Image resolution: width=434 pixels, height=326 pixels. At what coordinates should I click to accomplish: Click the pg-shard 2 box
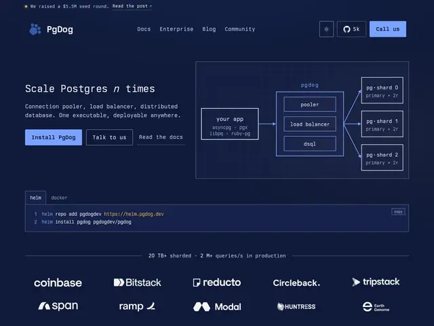(382, 158)
